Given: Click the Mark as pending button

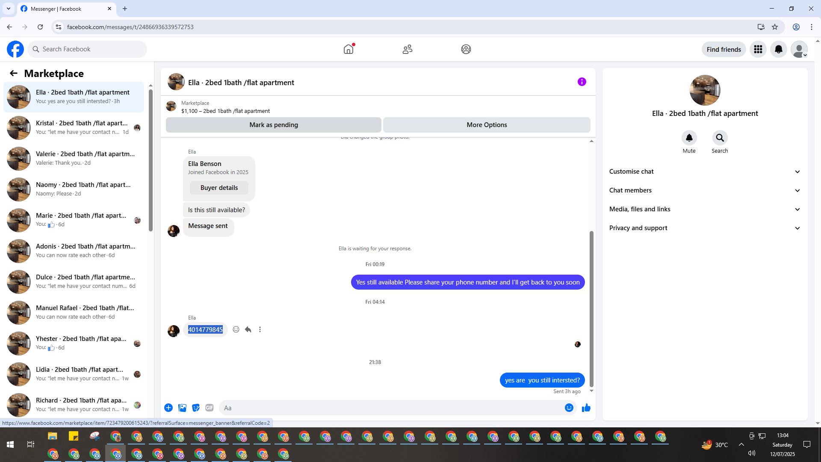Looking at the screenshot, I should click(x=274, y=125).
